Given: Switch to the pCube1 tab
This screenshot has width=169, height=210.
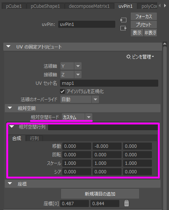Looking at the screenshot, I should coord(14,6).
